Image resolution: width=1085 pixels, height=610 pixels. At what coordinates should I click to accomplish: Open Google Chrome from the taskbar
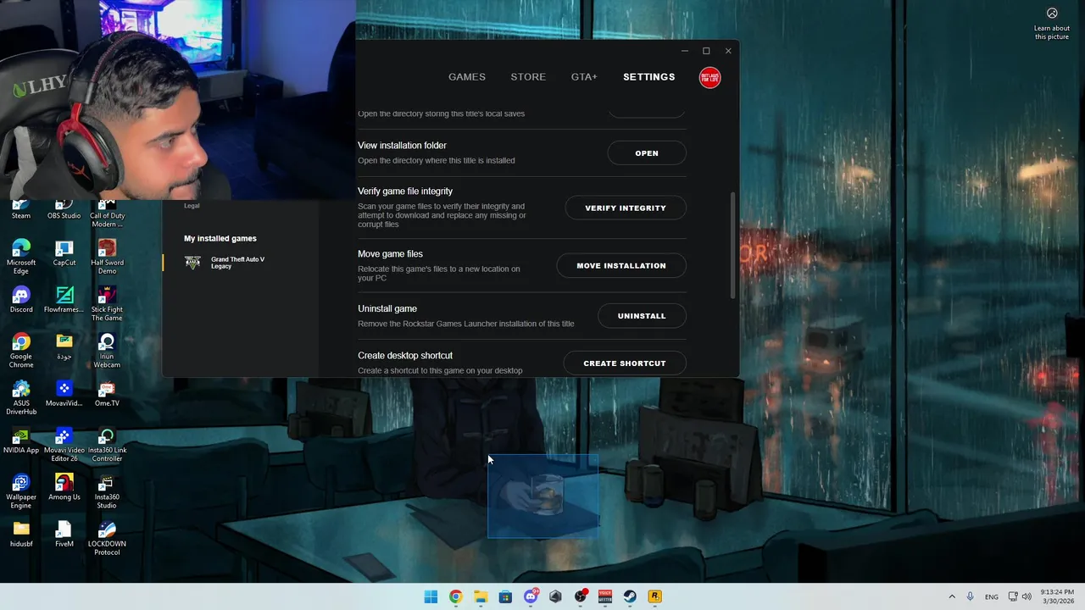click(455, 596)
